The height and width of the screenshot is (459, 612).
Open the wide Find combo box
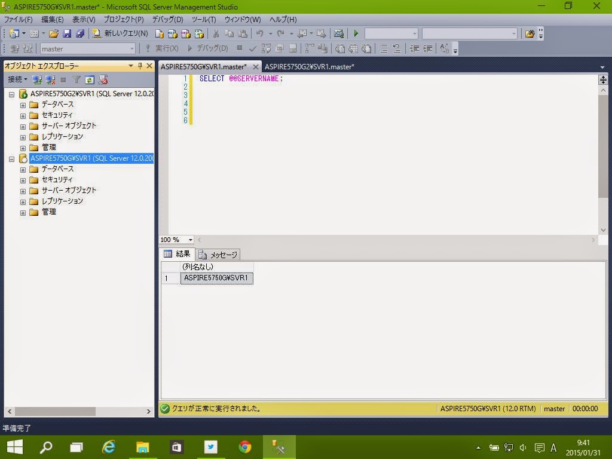click(470, 33)
